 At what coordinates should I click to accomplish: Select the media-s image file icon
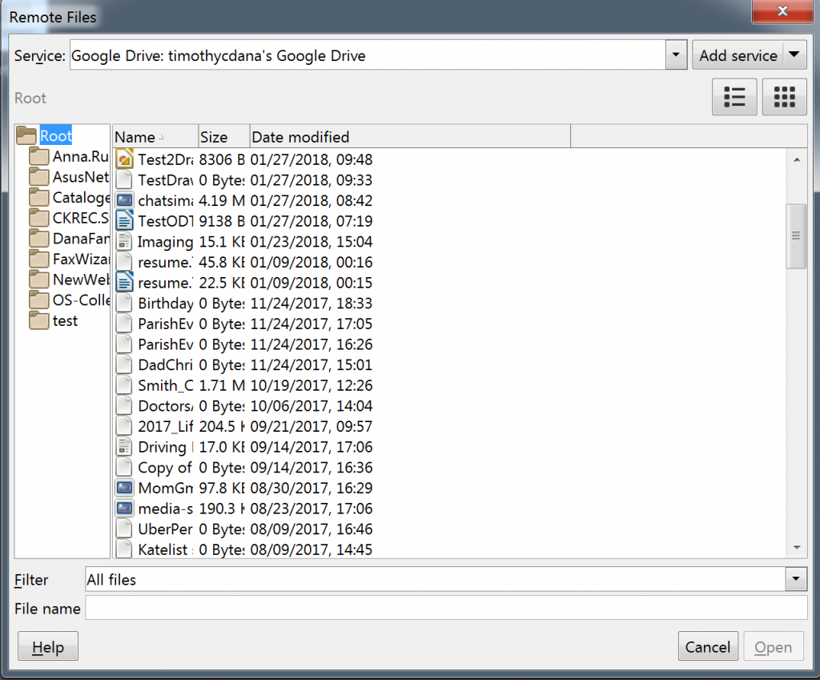[124, 509]
